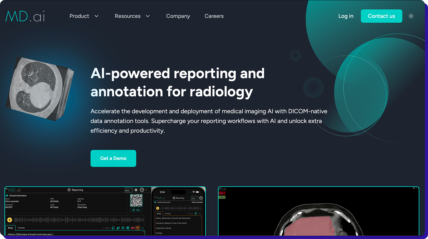
Task: Click the Log in link
Action: pyautogui.click(x=346, y=16)
